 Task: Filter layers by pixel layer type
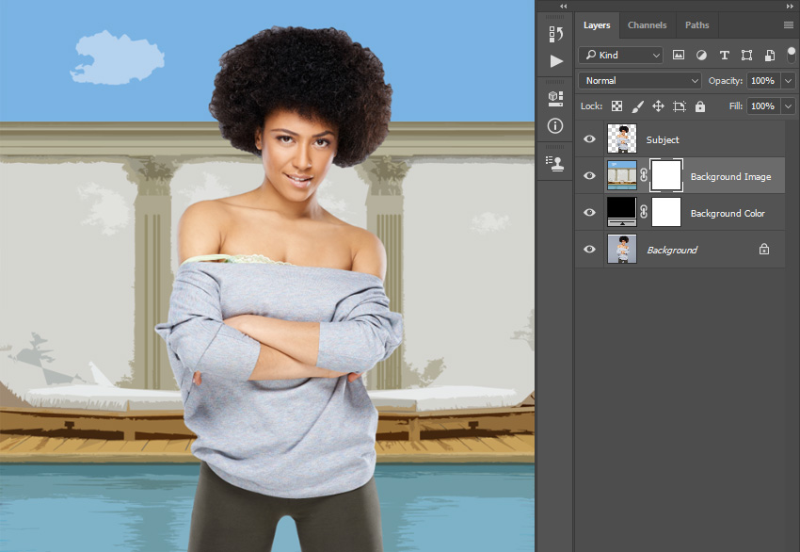click(x=679, y=56)
